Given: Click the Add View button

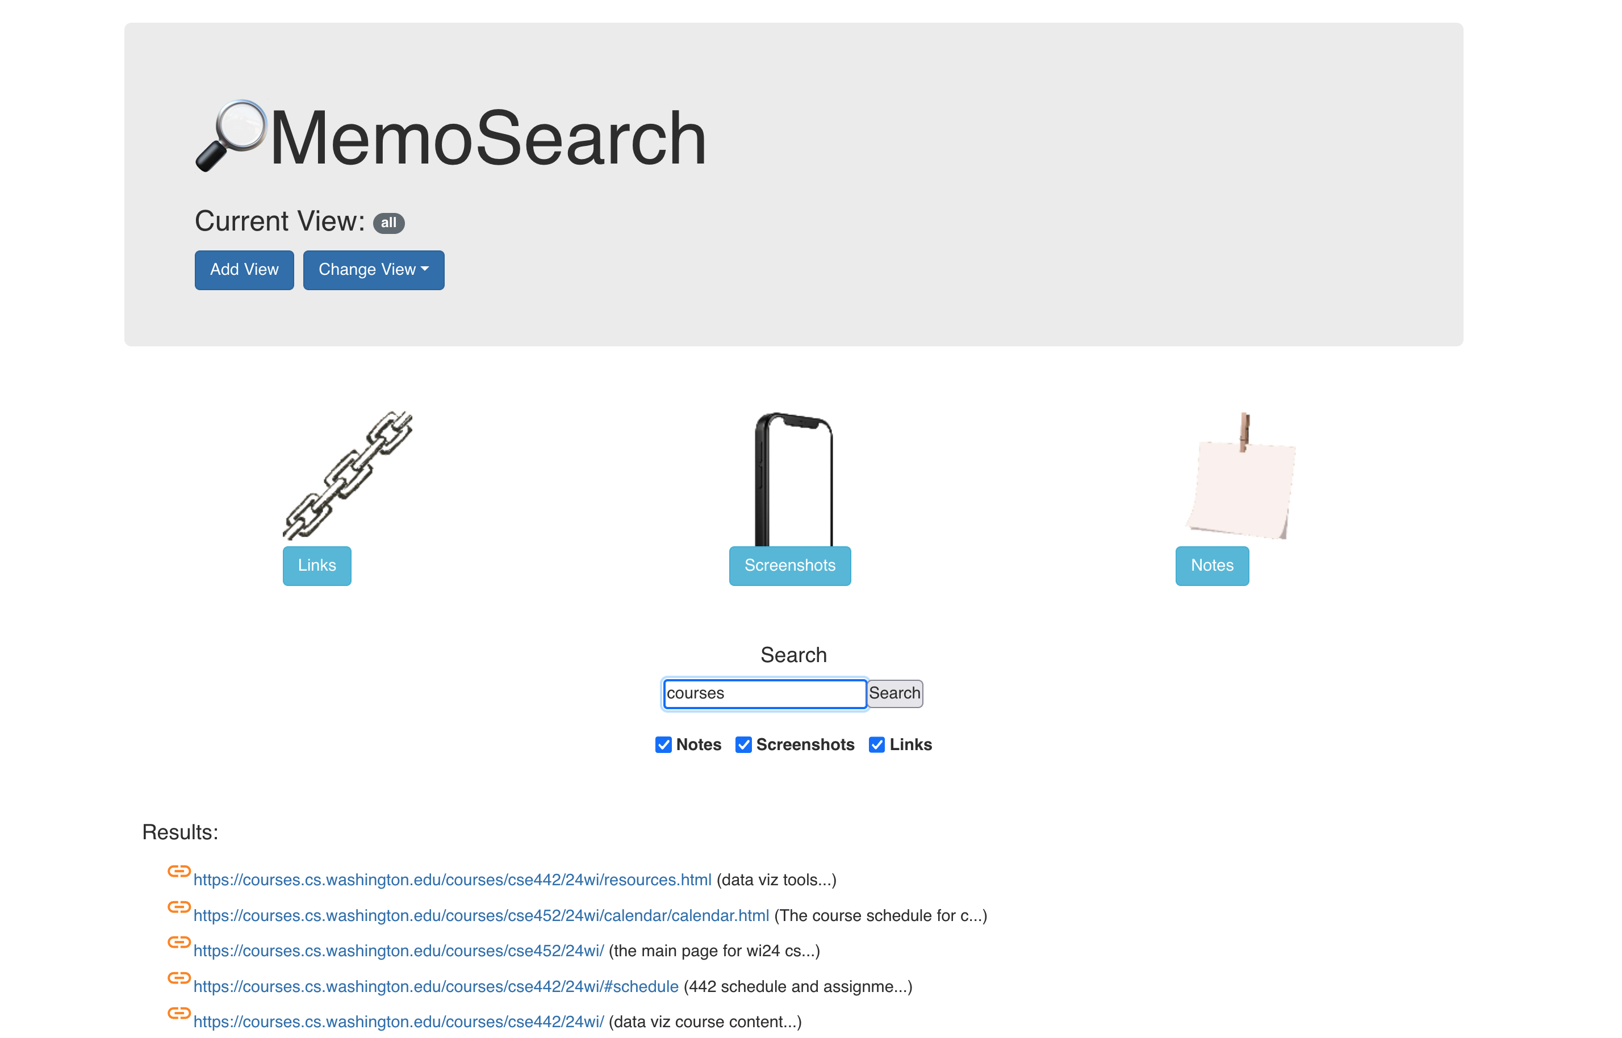Looking at the screenshot, I should (x=244, y=270).
